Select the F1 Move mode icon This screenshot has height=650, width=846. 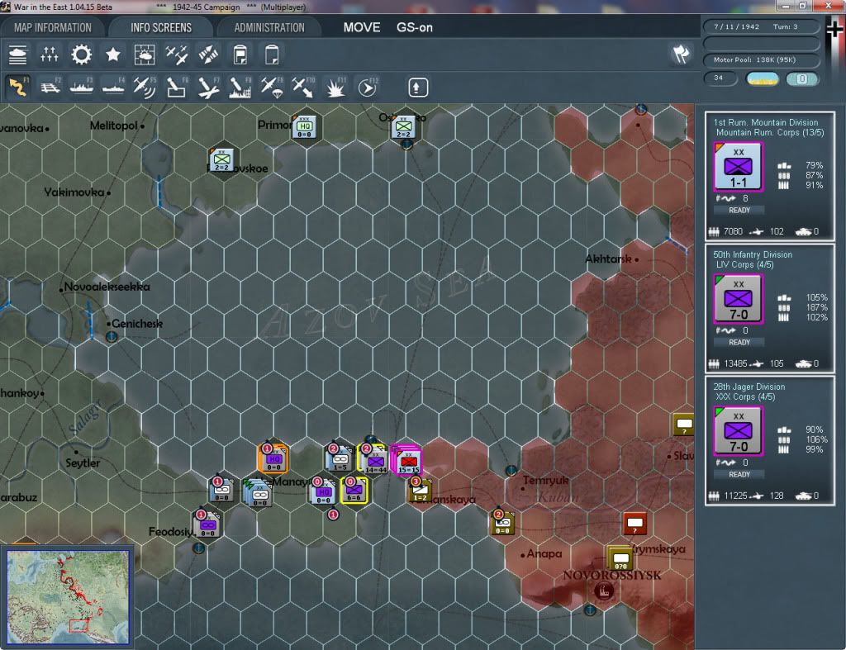tap(18, 88)
